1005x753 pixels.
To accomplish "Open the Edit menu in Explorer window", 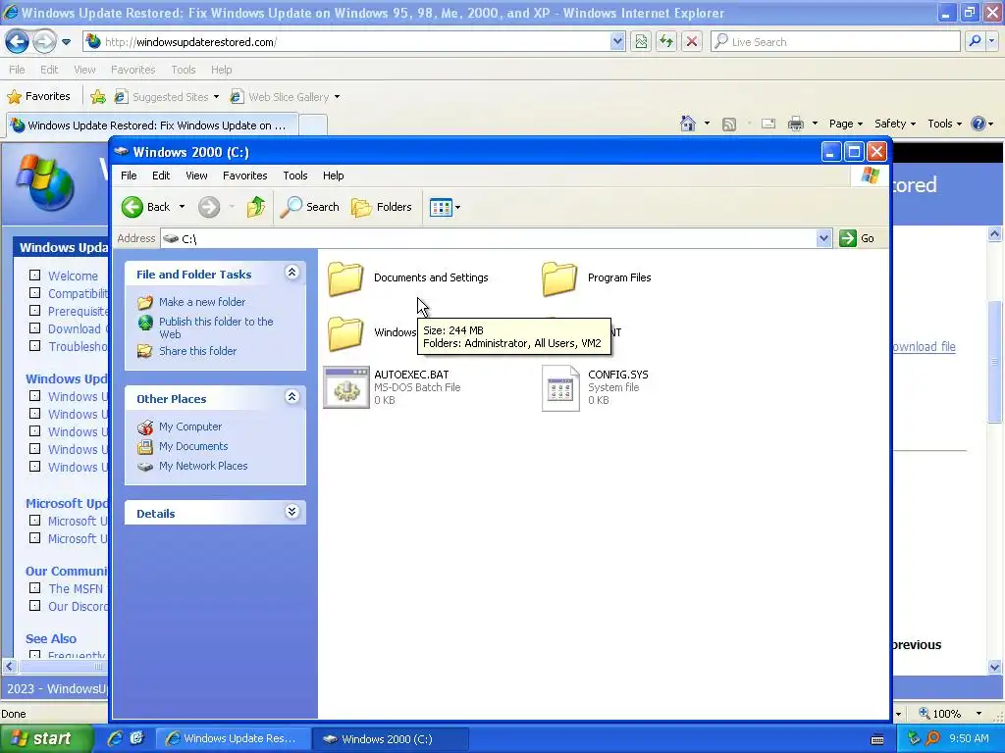I will pos(161,176).
